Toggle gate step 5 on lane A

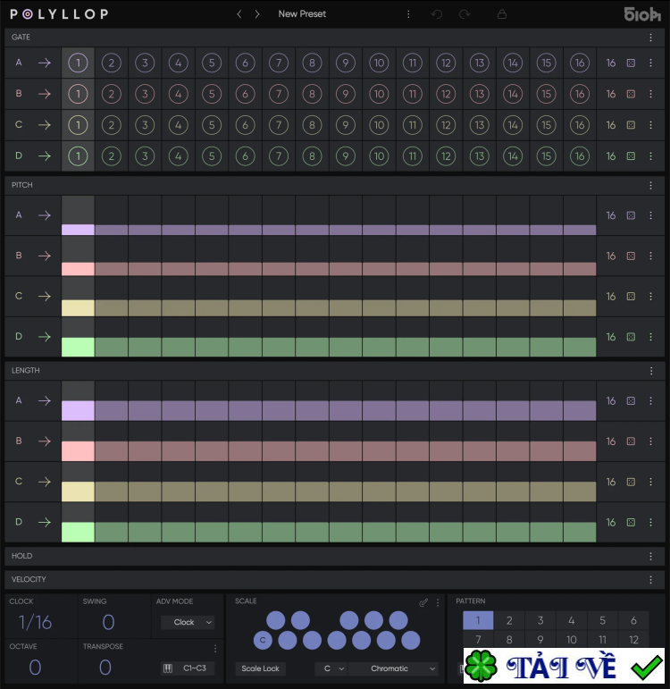coord(211,63)
